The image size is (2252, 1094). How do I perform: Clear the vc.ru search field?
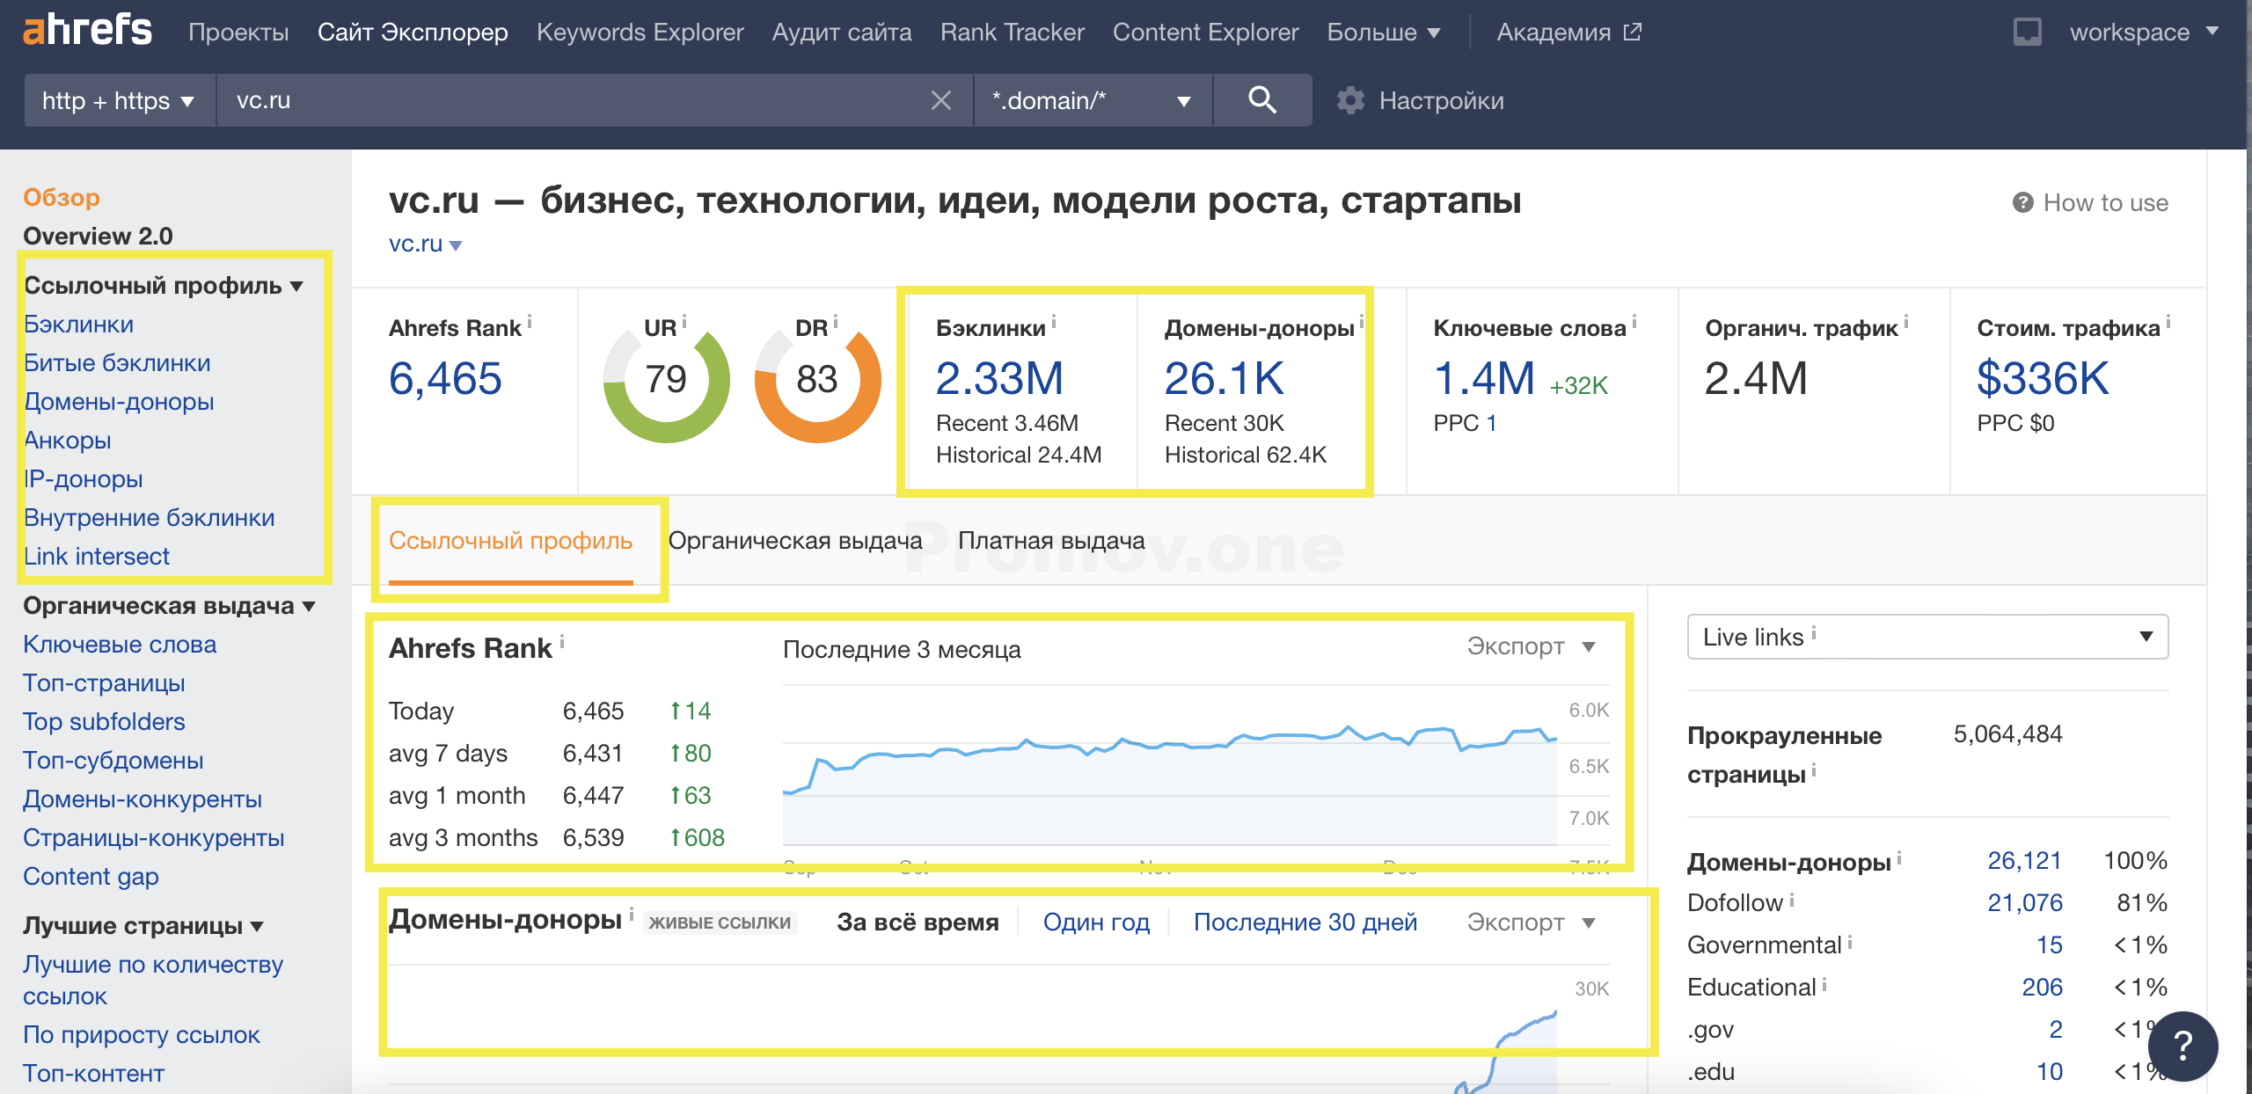pyautogui.click(x=940, y=100)
